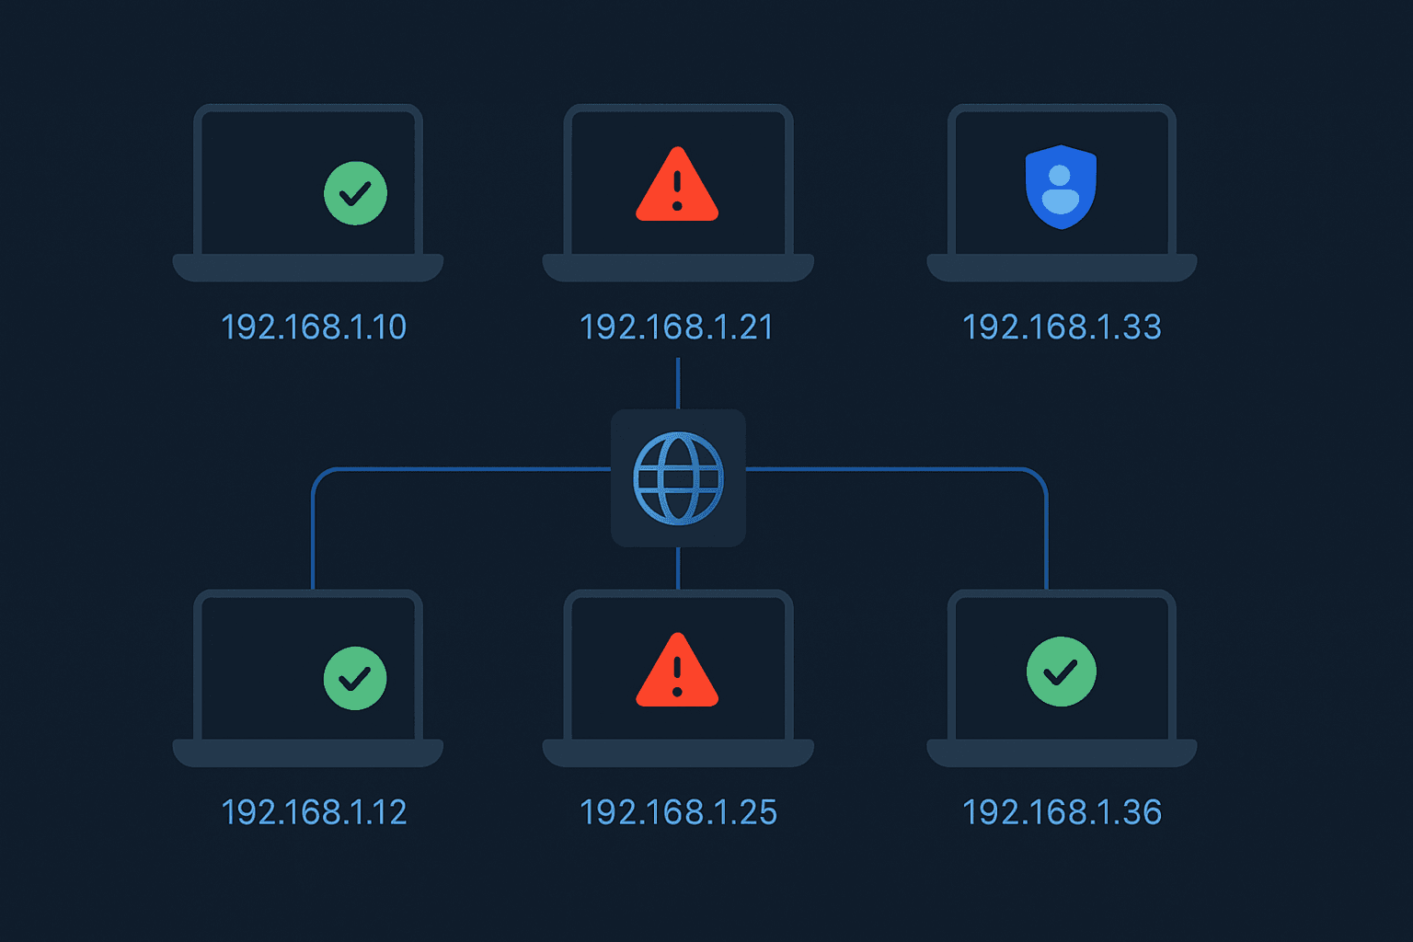Select the red warning triangle on 192.168.1.21

click(x=678, y=190)
